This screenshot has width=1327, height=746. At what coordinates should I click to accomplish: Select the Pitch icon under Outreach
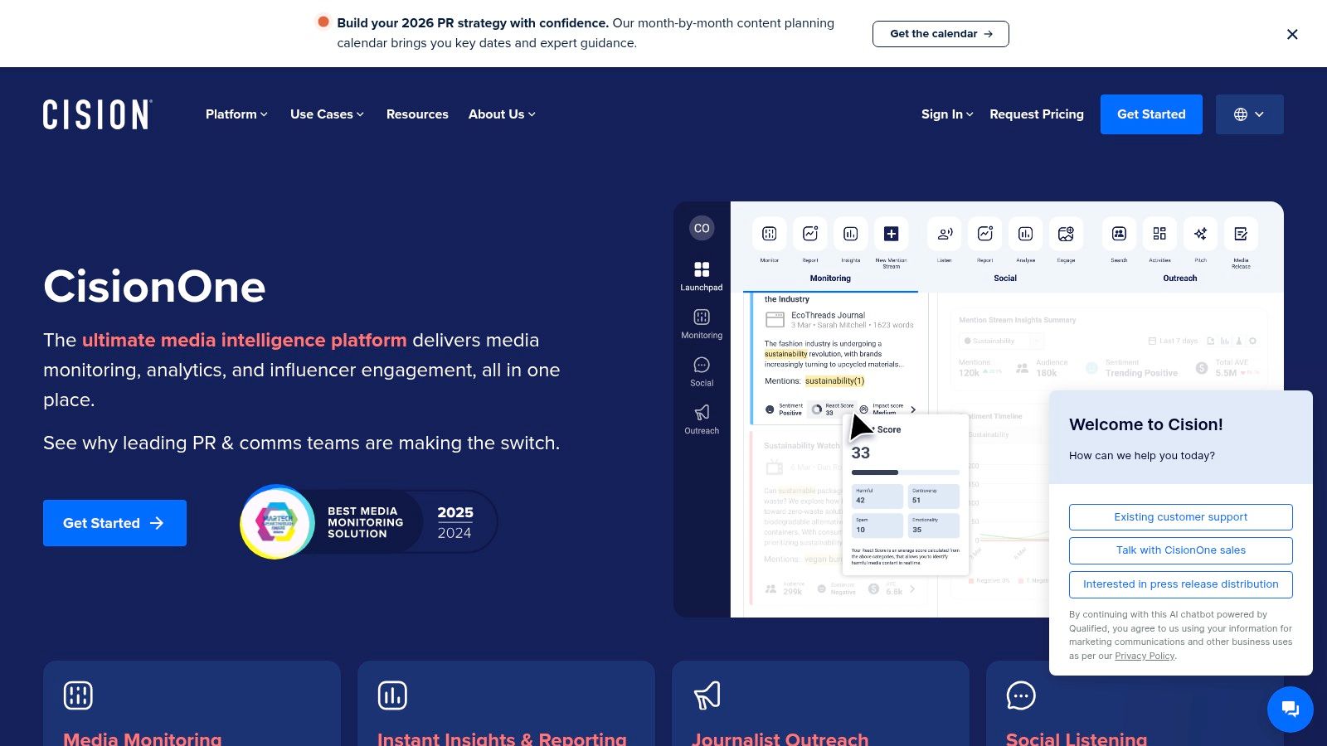[x=1200, y=234]
